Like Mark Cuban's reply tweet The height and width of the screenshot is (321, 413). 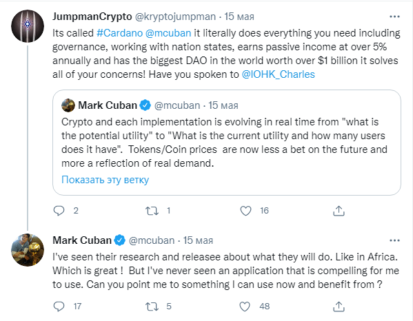pos(245,307)
